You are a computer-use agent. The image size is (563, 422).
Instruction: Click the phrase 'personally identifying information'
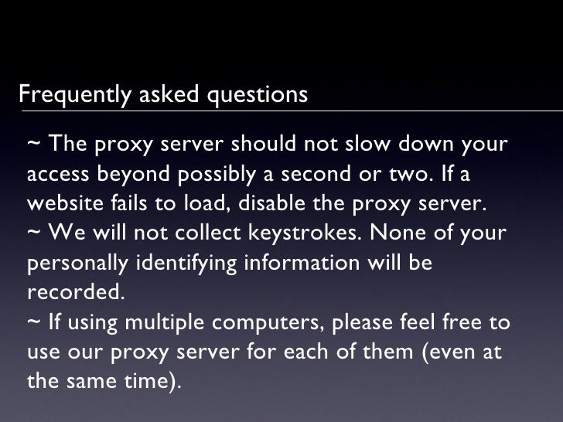[193, 263]
